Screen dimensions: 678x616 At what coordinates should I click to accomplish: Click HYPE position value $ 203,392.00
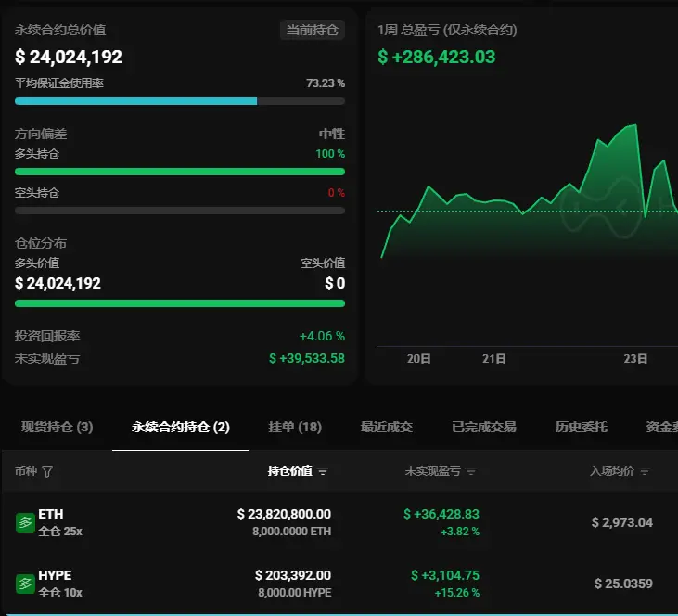pyautogui.click(x=293, y=575)
